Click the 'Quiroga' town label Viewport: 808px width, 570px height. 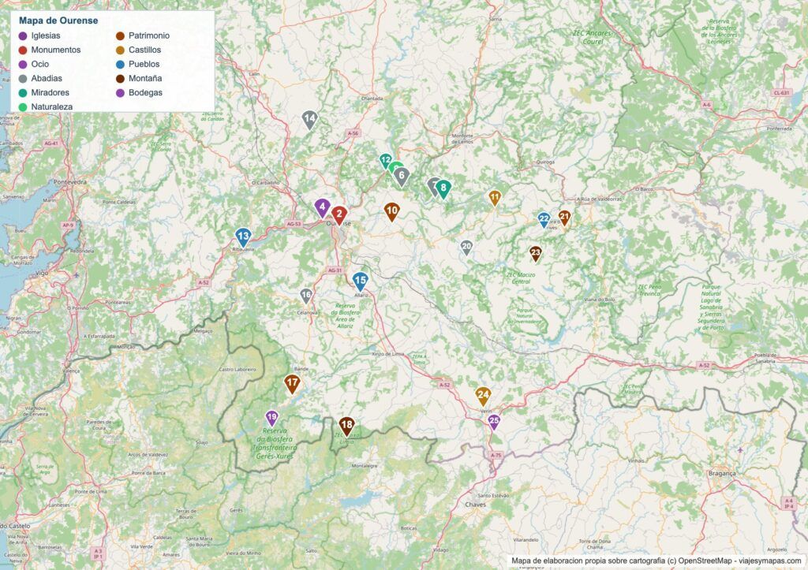pyautogui.click(x=545, y=162)
